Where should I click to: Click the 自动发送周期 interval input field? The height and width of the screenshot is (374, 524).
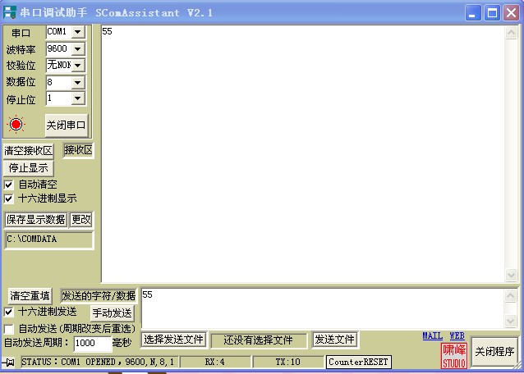click(92, 344)
